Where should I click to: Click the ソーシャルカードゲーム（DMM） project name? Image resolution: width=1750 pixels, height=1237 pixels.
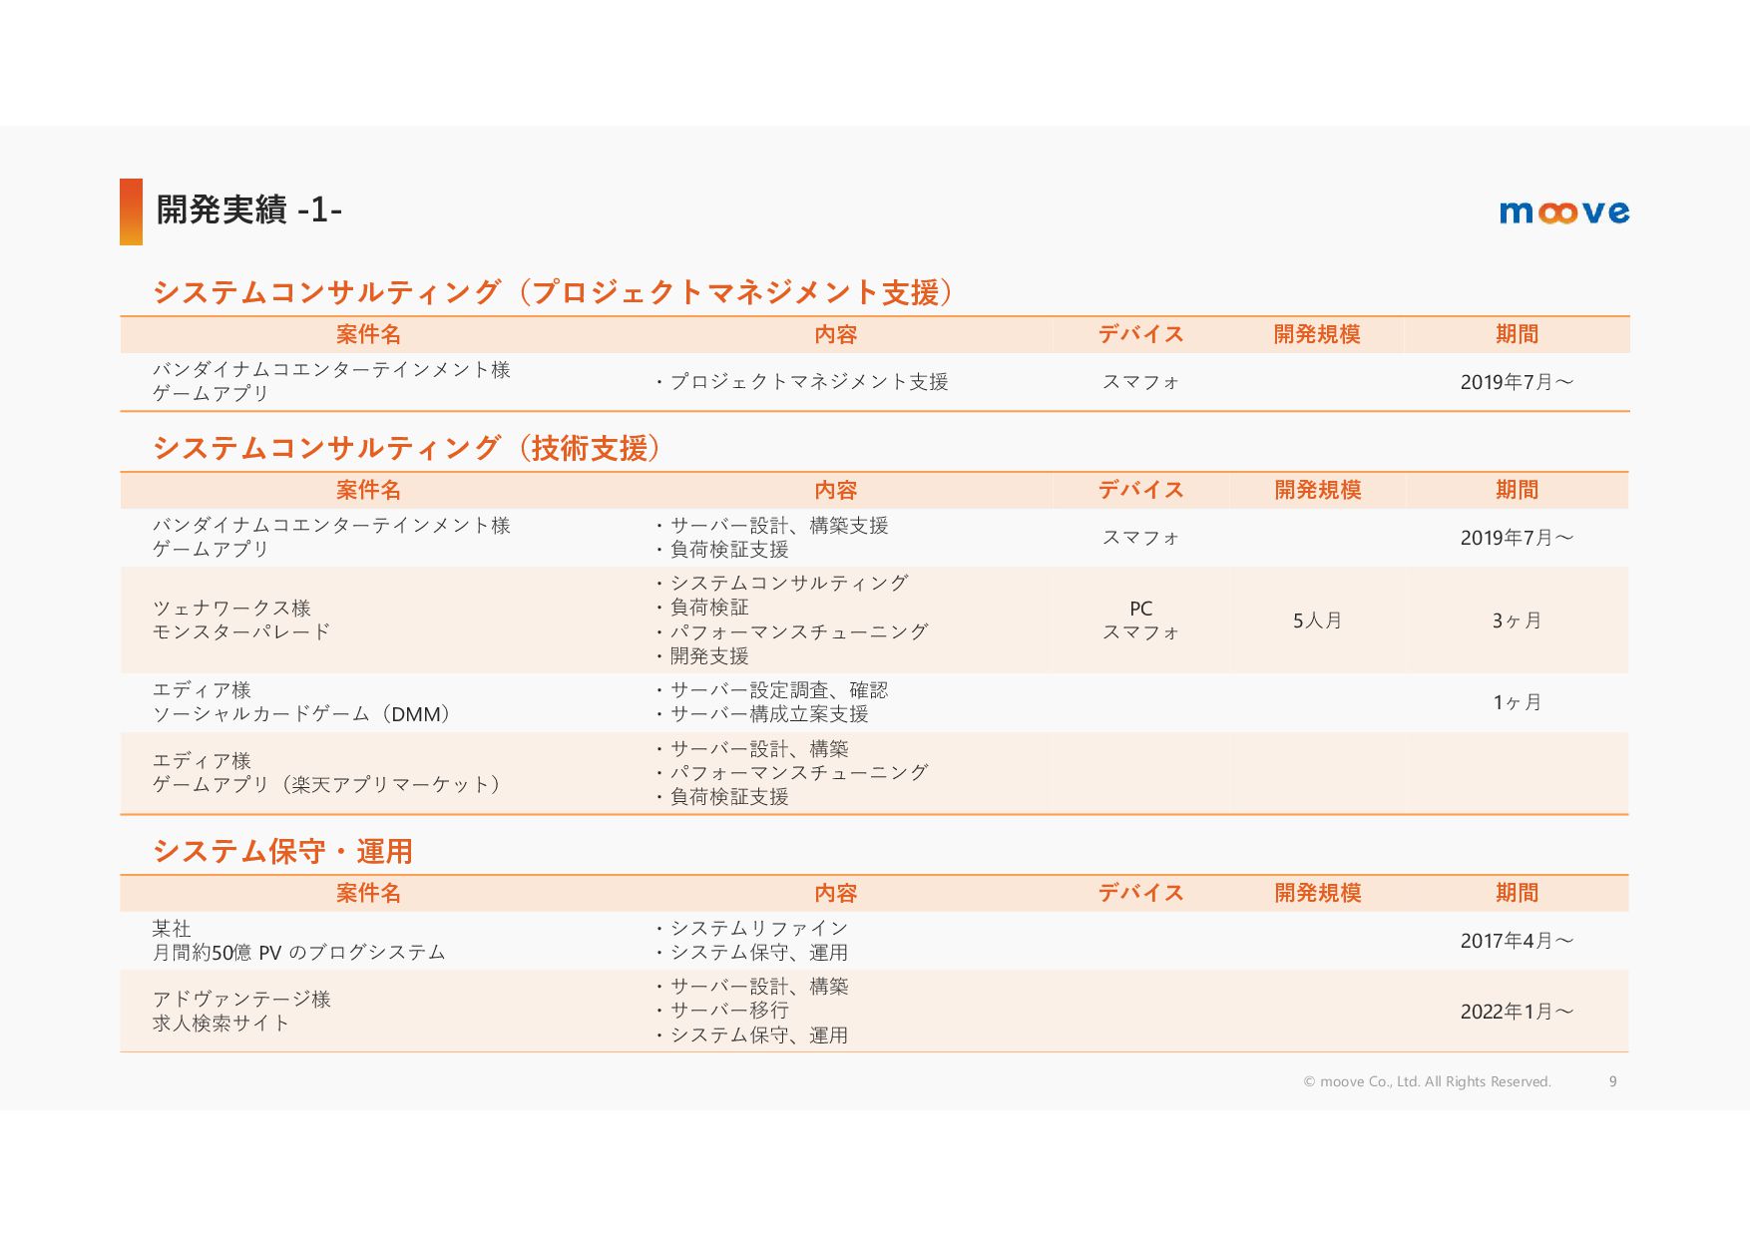[304, 714]
